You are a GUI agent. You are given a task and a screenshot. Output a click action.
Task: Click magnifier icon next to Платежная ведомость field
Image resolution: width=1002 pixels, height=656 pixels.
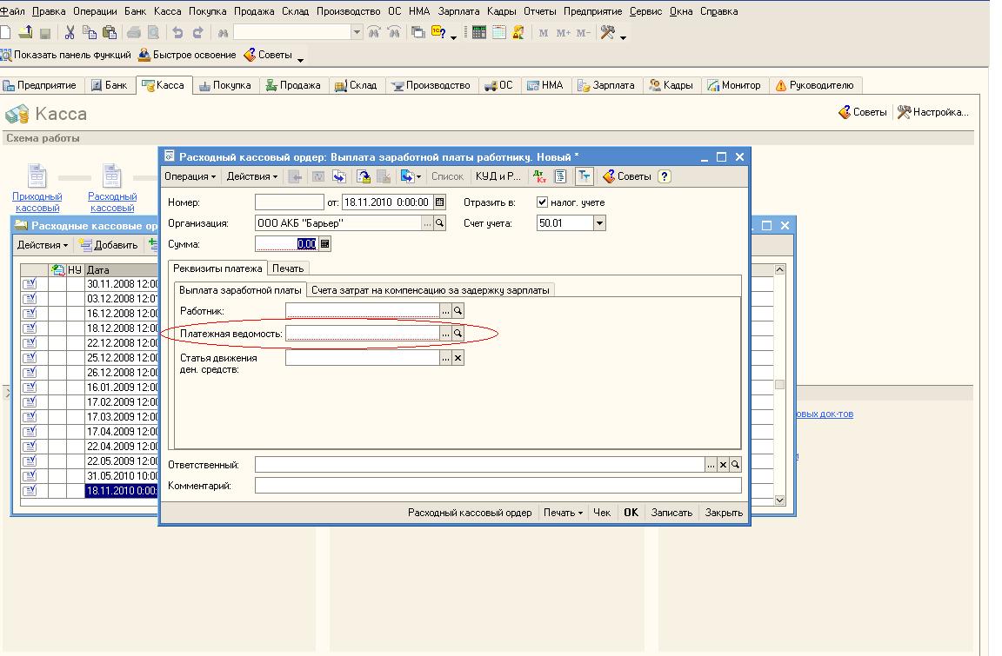coord(458,334)
